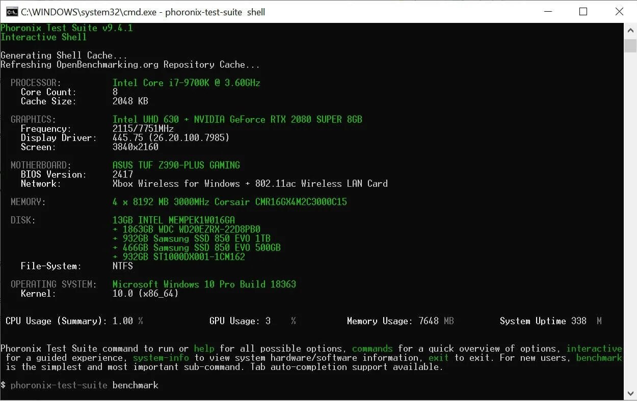Viewport: 637px width, 401px height.
Task: Click '13GB INTEL MEMPEK1W016GA' disk entry
Action: click(174, 220)
